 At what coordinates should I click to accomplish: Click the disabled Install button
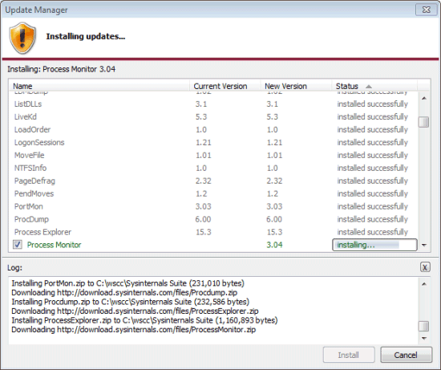349,355
